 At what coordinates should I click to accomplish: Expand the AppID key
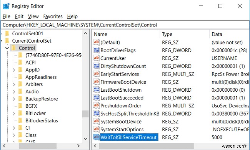pos(14,70)
